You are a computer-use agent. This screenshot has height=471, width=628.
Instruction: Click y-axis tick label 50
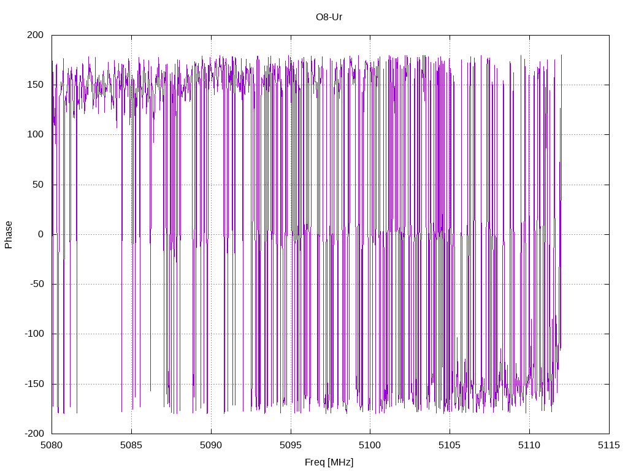[x=38, y=185]
